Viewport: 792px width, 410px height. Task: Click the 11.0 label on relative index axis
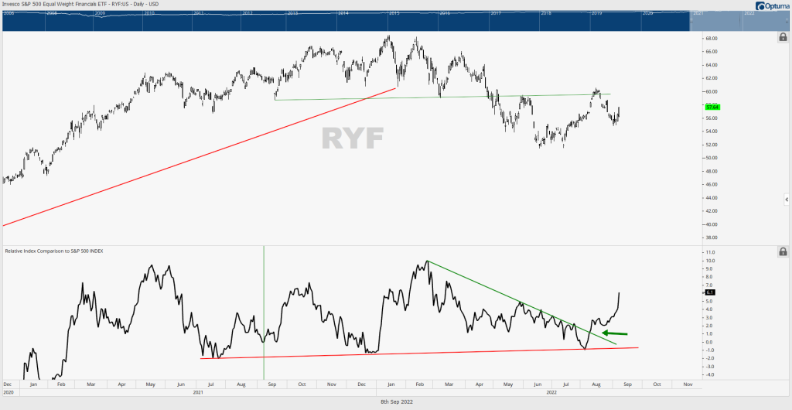coord(710,252)
